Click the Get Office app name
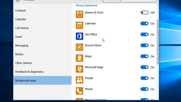 click(x=91, y=35)
